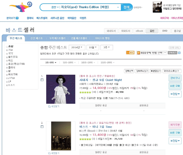Open 새로나온 음반 in top navigation

pos(57,18)
